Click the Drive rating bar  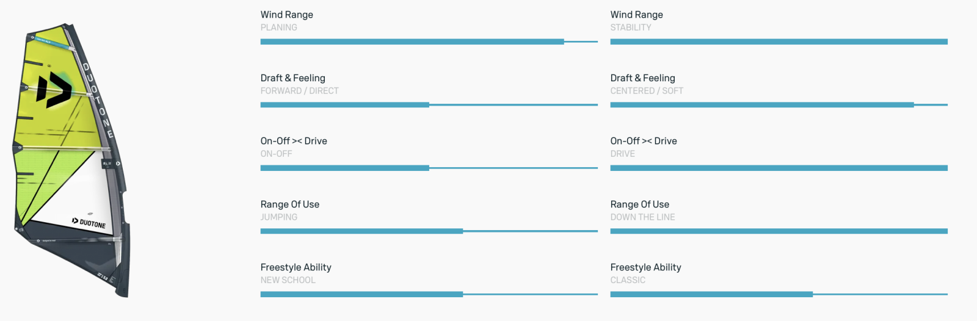coord(779,168)
